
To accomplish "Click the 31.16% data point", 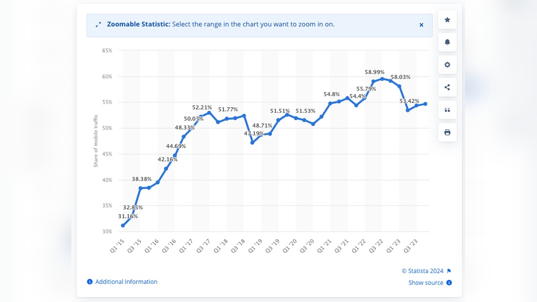I will point(123,225).
